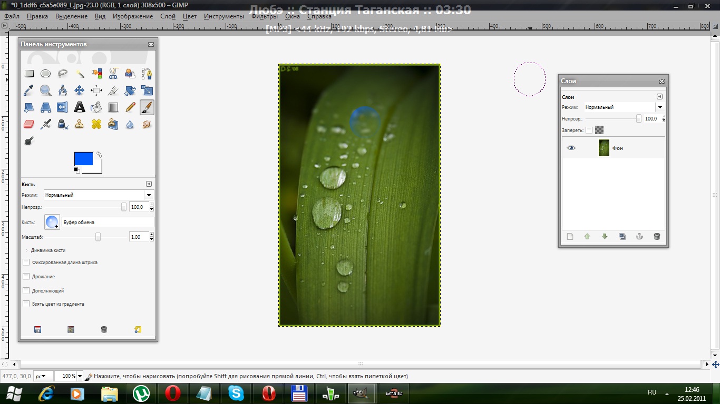Open the Справка menu
Screen dimensions: 720x404
[x=319, y=16]
